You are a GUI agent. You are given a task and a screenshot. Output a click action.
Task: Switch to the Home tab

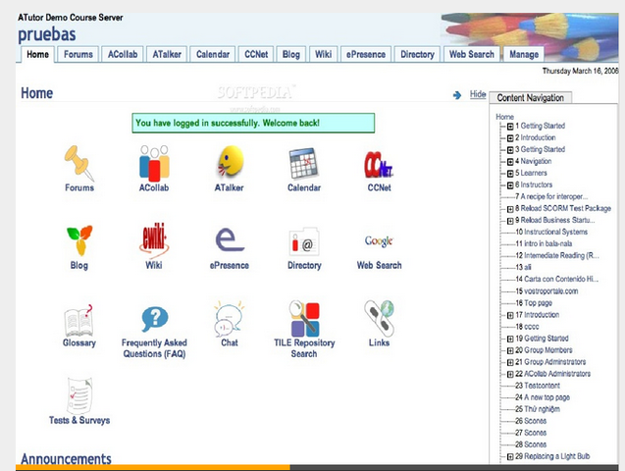[37, 55]
